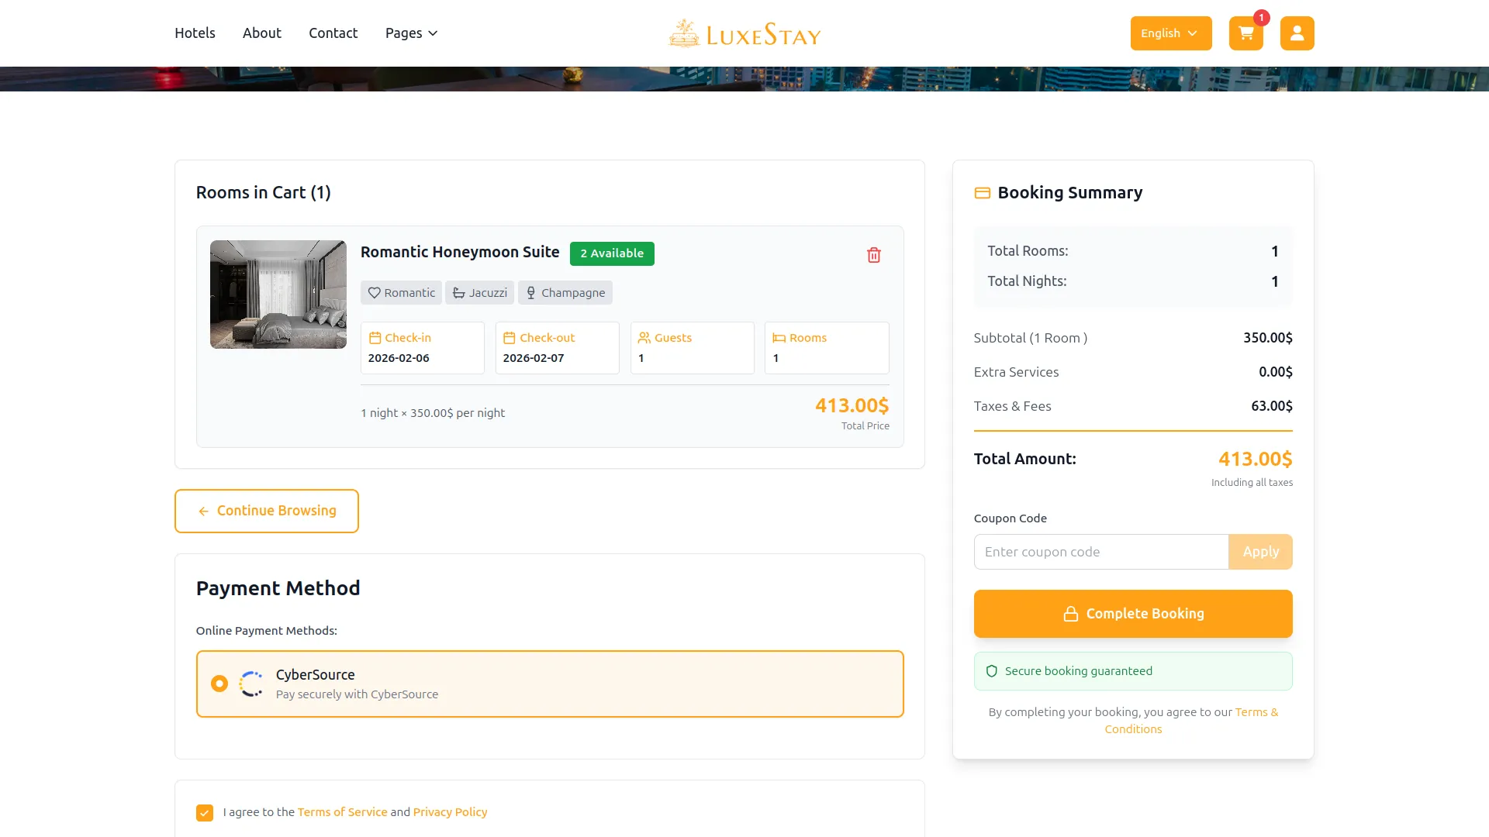1489x837 pixels.
Task: Click the Check-in calendar icon
Action: coord(375,337)
